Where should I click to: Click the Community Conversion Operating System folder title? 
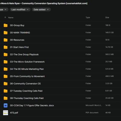44,3
